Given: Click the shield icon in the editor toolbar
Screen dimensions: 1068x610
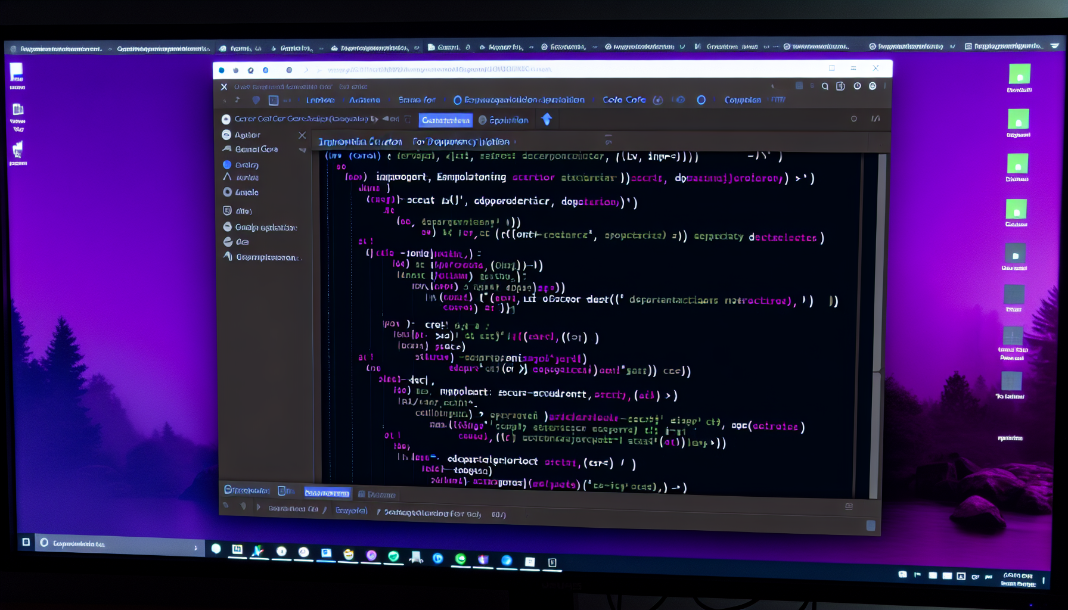Looking at the screenshot, I should (x=256, y=100).
